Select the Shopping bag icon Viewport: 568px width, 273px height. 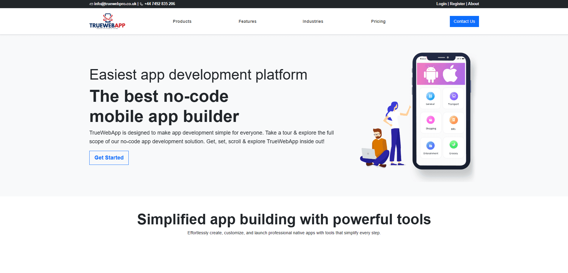(431, 121)
